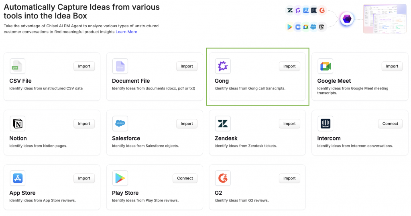Image resolution: width=411 pixels, height=216 pixels.
Task: Click the Intercom logo icon
Action: 325,124
